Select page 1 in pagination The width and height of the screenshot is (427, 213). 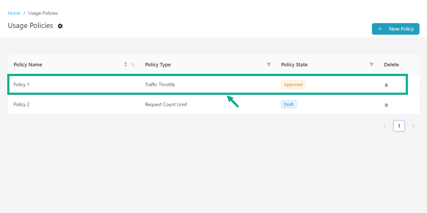click(399, 126)
